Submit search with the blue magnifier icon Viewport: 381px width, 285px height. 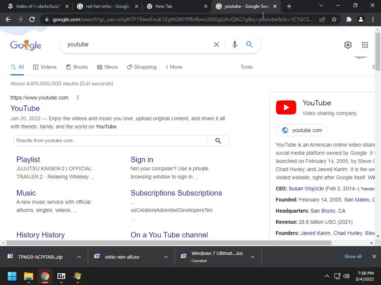tap(249, 45)
